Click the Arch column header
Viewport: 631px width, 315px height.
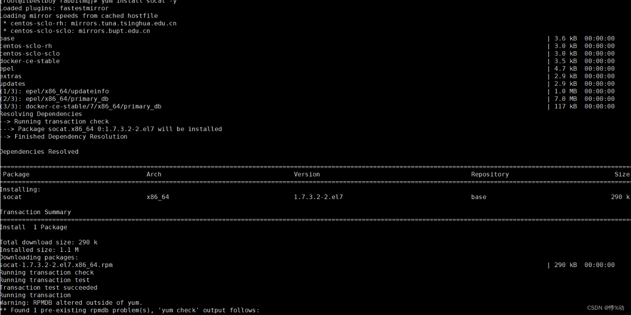click(154, 174)
